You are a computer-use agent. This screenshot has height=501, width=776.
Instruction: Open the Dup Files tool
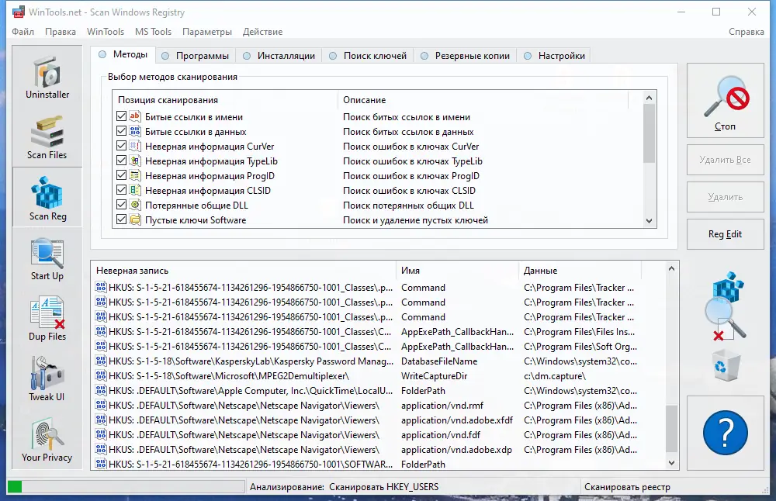[47, 319]
